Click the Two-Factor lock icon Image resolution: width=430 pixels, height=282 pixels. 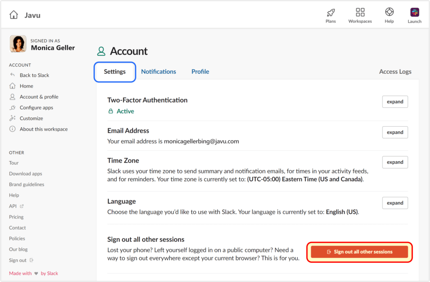tap(111, 111)
